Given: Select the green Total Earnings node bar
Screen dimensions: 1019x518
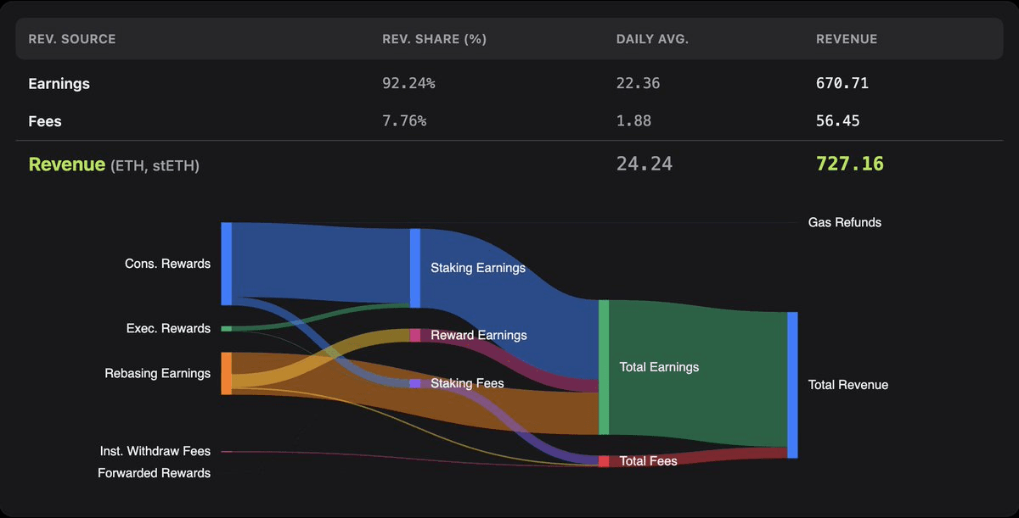Looking at the screenshot, I should point(604,367).
